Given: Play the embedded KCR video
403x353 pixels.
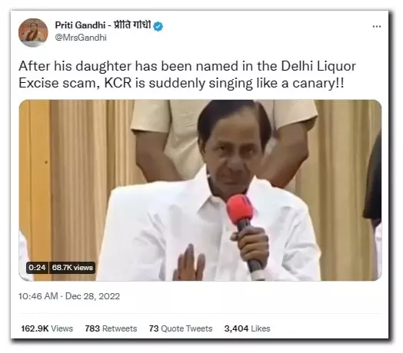Looking at the screenshot, I should pos(200,190).
